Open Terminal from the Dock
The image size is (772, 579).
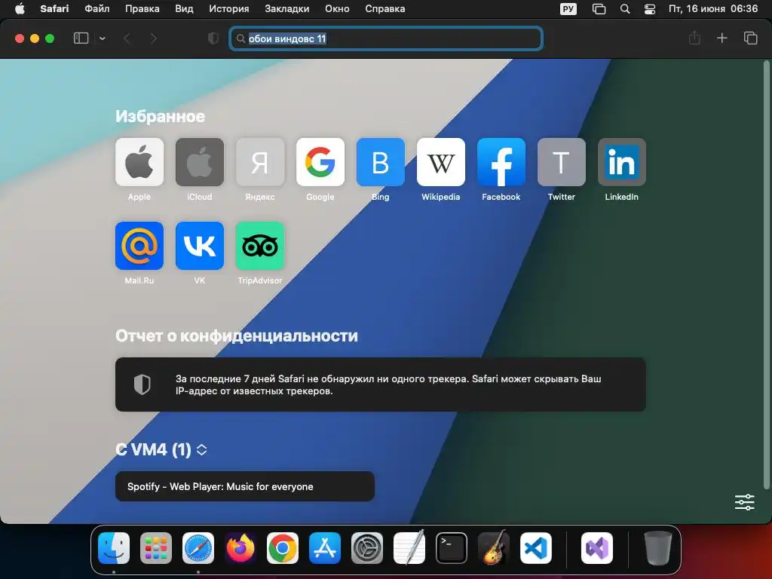click(x=452, y=548)
